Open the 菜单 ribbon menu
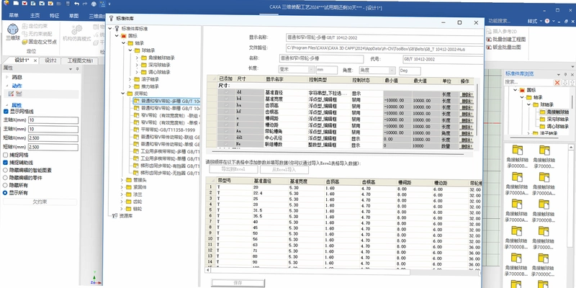This screenshot has width=576, height=288. pyautogui.click(x=14, y=15)
